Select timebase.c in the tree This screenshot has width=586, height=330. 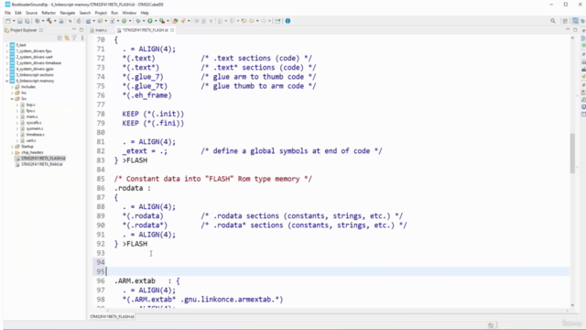(35, 135)
